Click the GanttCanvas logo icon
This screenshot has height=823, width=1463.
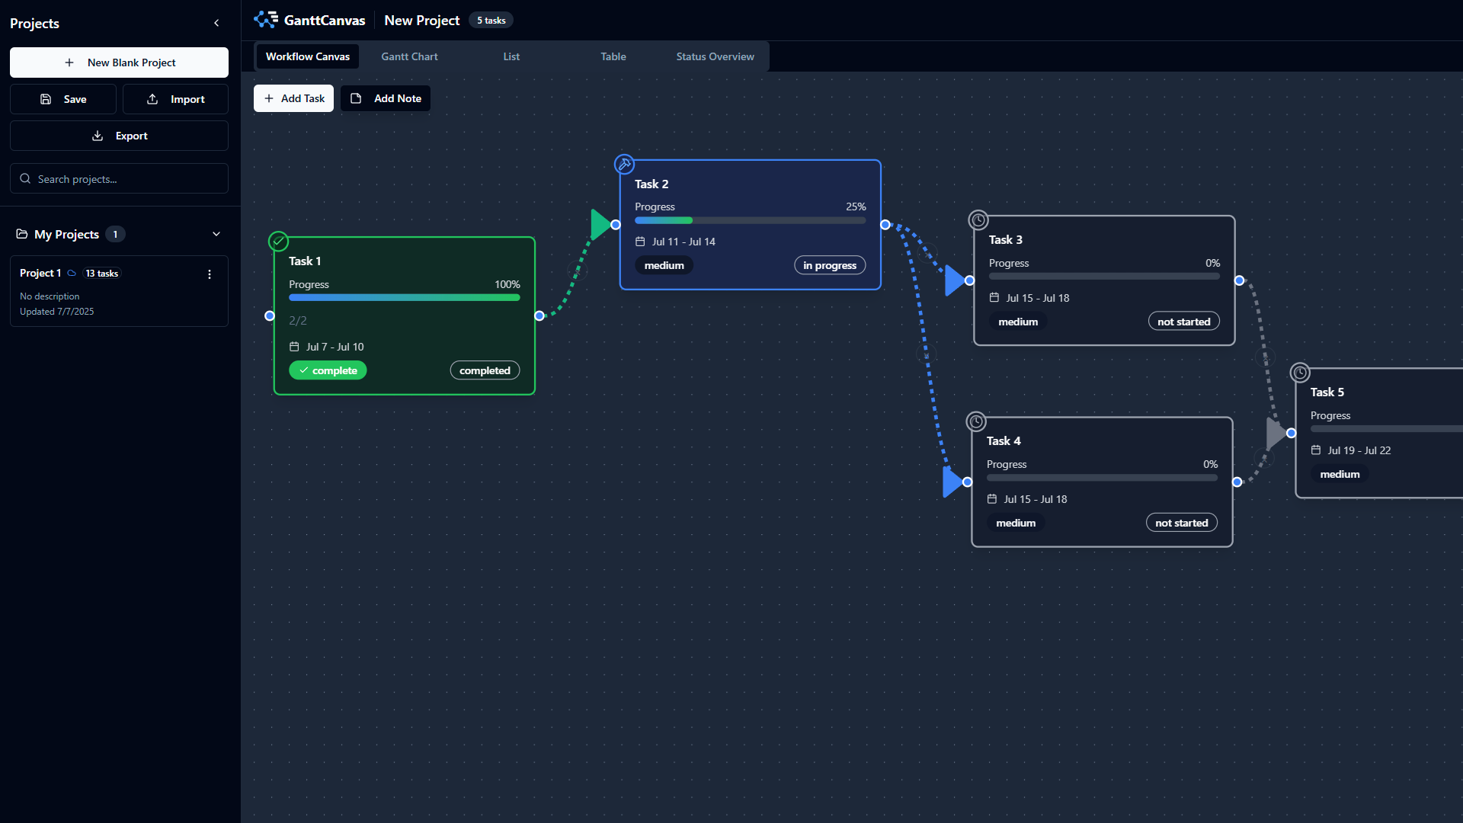click(266, 20)
